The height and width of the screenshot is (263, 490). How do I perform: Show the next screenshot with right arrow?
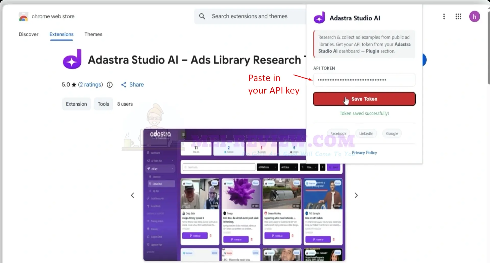[356, 195]
